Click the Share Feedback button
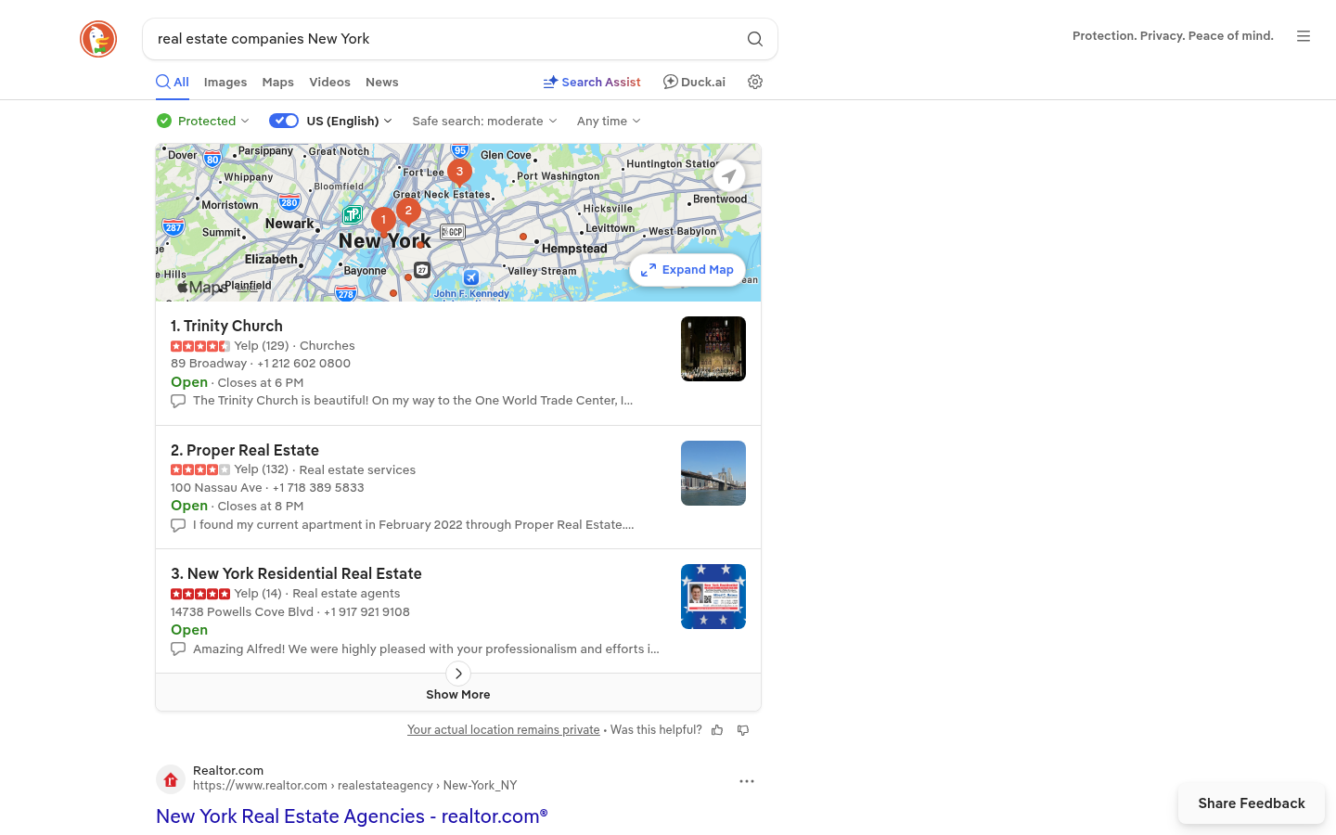This screenshot has height=835, width=1336. 1252,803
